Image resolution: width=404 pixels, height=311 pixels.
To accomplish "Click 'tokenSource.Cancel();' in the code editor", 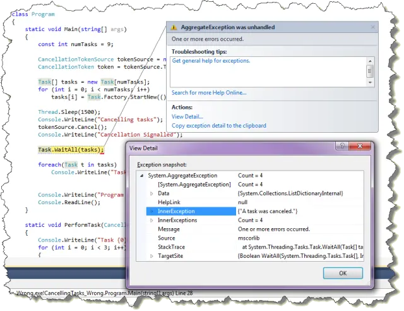I will point(73,127).
